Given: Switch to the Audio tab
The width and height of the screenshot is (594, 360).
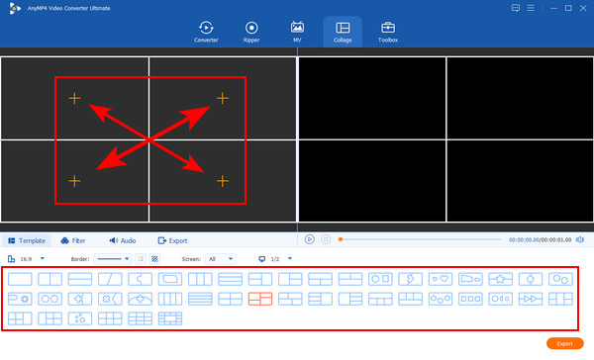Looking at the screenshot, I should pyautogui.click(x=123, y=240).
